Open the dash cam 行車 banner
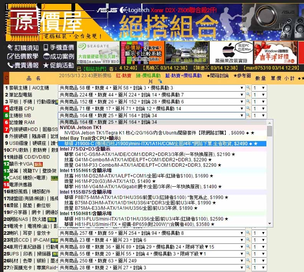304x272 pixels. pos(187,53)
